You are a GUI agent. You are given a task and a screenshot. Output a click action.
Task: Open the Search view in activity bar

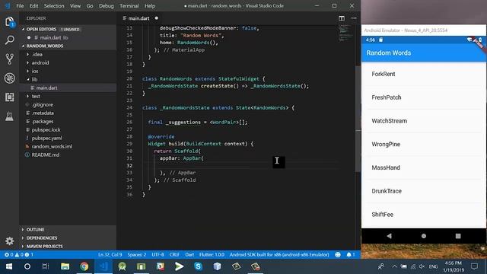click(x=10, y=40)
